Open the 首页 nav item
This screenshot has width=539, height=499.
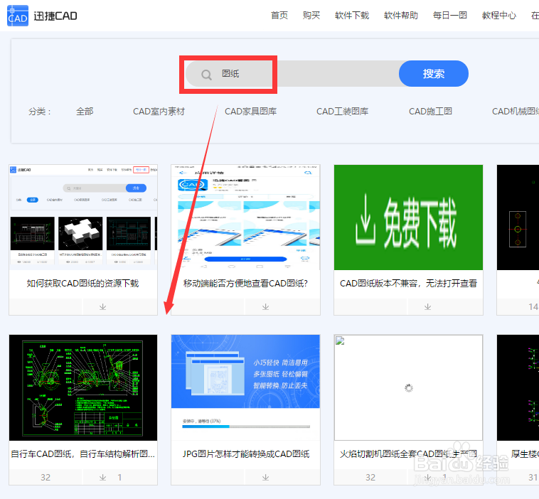(279, 16)
